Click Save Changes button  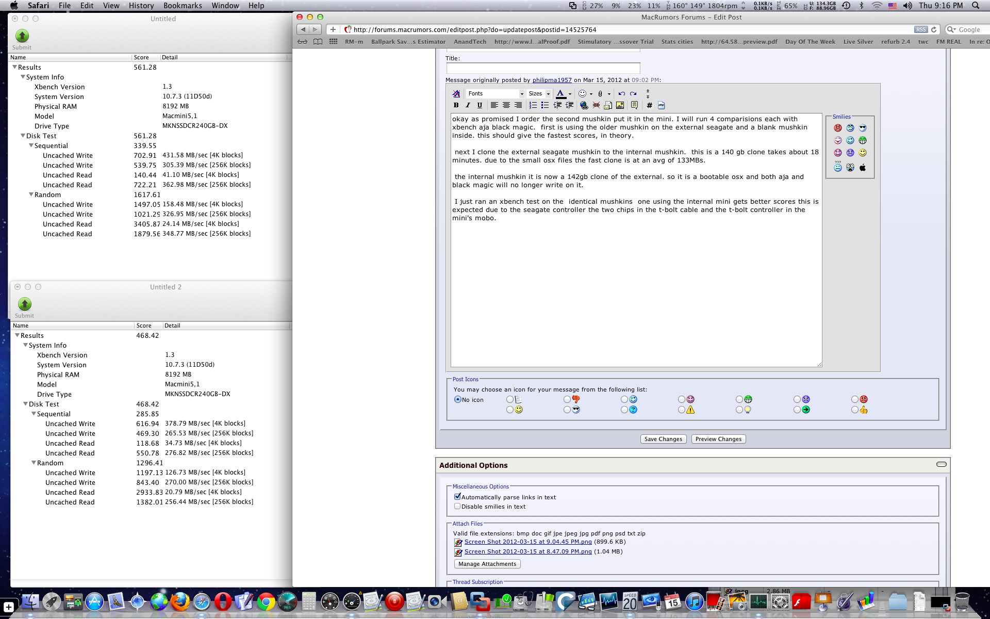663,439
